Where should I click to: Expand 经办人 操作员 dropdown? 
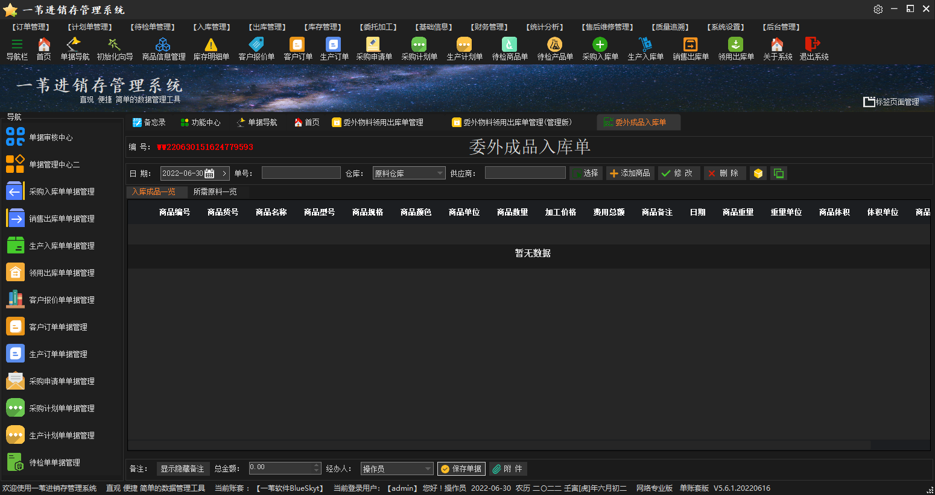click(428, 469)
